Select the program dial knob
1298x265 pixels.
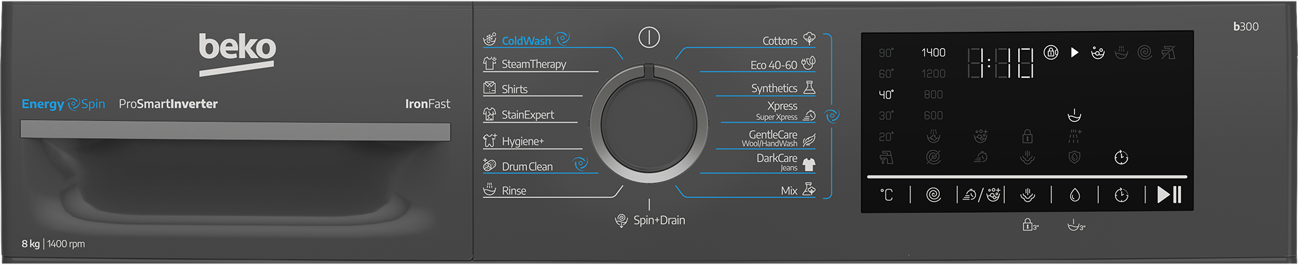649,123
